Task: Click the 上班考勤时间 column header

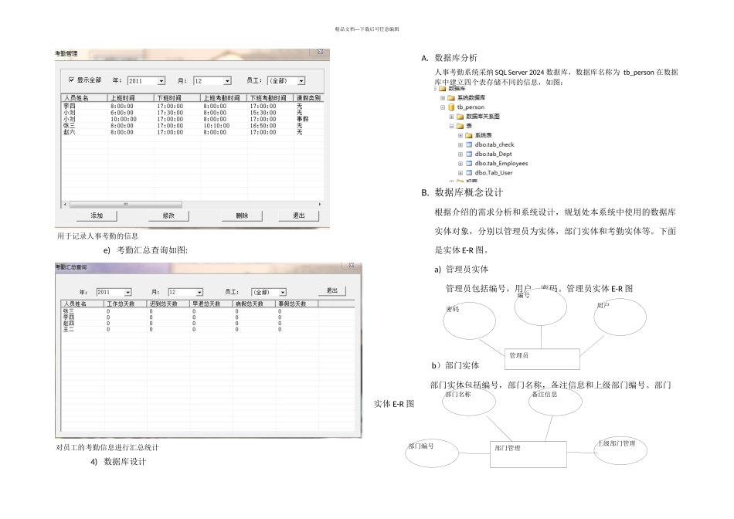Action: click(224, 98)
